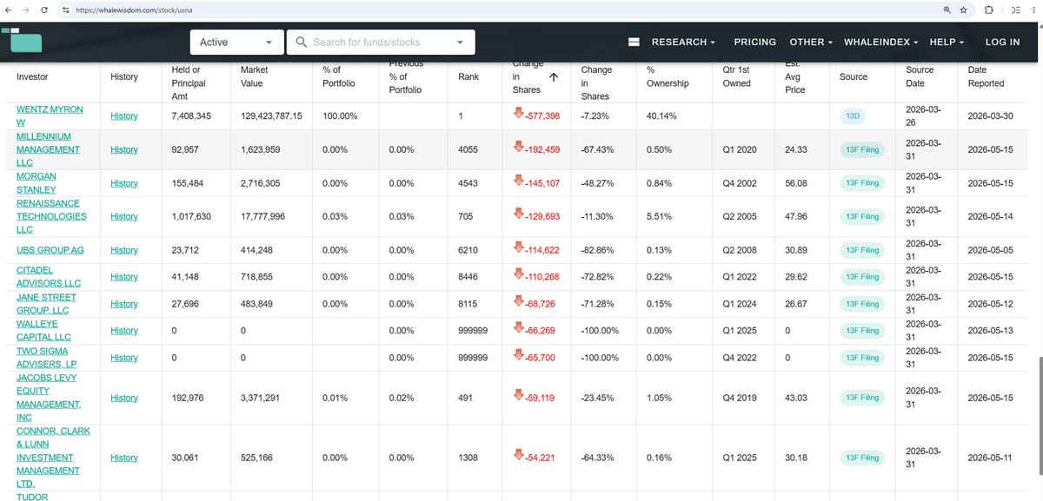Sort by Date Reported column header

tap(986, 76)
